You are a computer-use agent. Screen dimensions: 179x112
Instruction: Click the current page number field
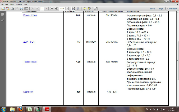point(42,8)
